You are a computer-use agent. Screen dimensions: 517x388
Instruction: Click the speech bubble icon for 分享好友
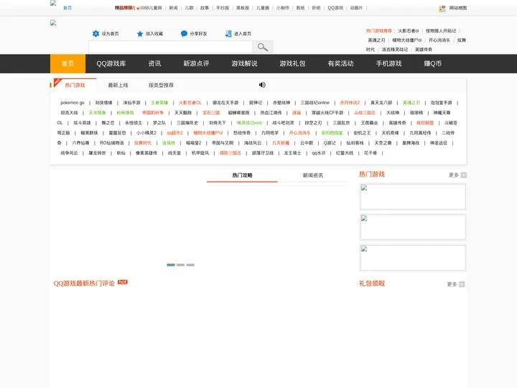[x=184, y=34]
